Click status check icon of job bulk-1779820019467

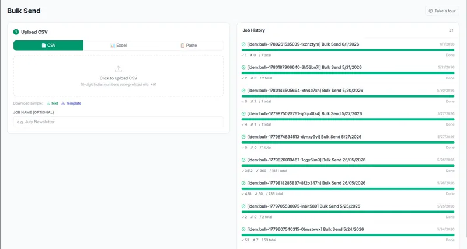pos(243,160)
